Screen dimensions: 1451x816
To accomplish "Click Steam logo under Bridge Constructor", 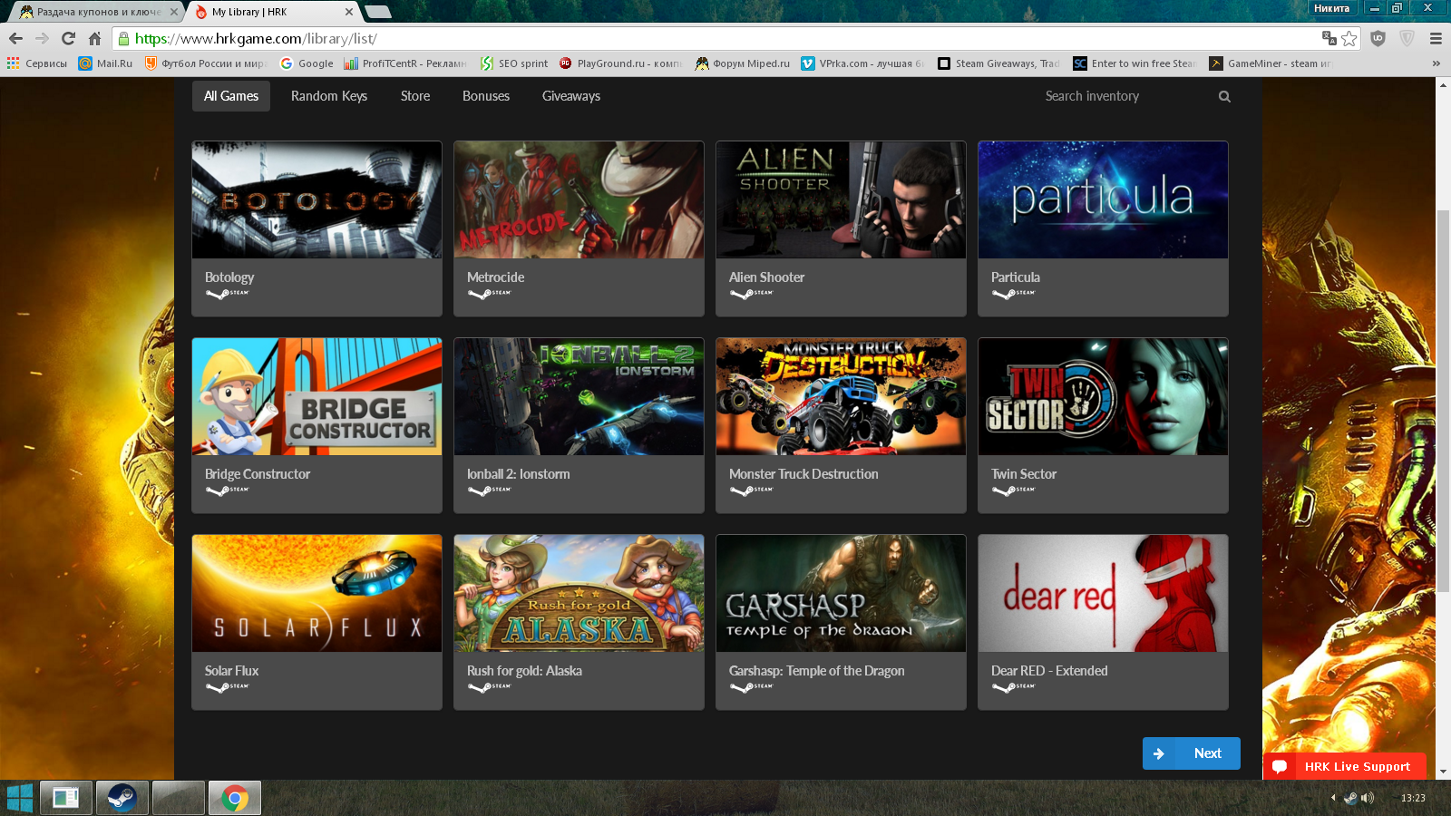I will click(x=227, y=490).
